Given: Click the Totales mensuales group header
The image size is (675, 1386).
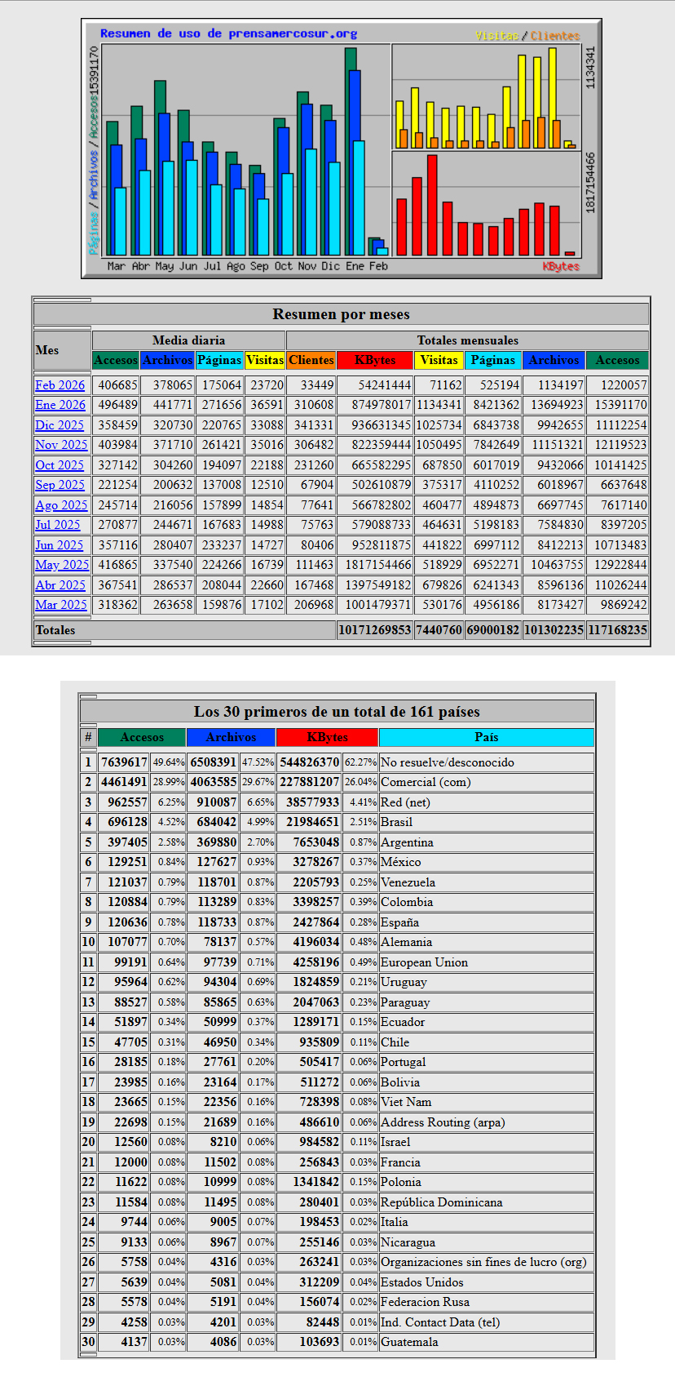Looking at the screenshot, I should tap(467, 340).
